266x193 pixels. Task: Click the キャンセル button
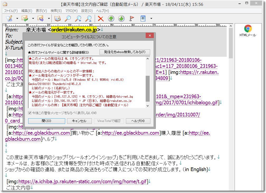click(79, 121)
